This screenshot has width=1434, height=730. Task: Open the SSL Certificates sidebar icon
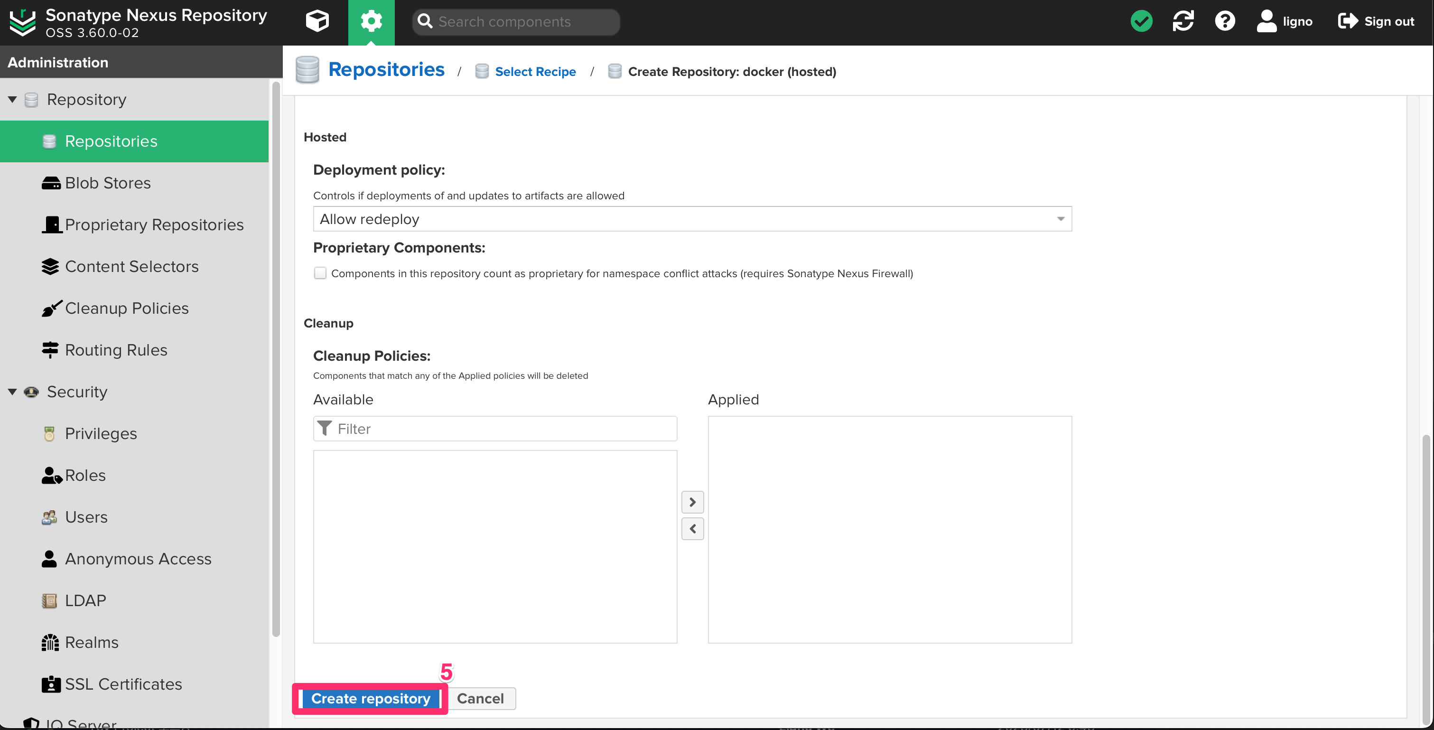(x=51, y=684)
